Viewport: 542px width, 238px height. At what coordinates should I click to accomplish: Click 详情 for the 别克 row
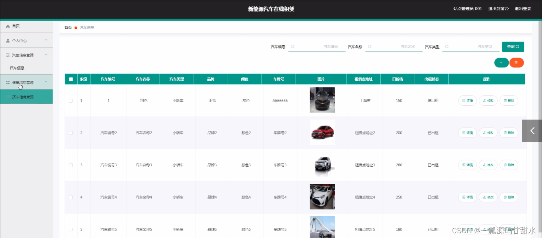tap(467, 101)
